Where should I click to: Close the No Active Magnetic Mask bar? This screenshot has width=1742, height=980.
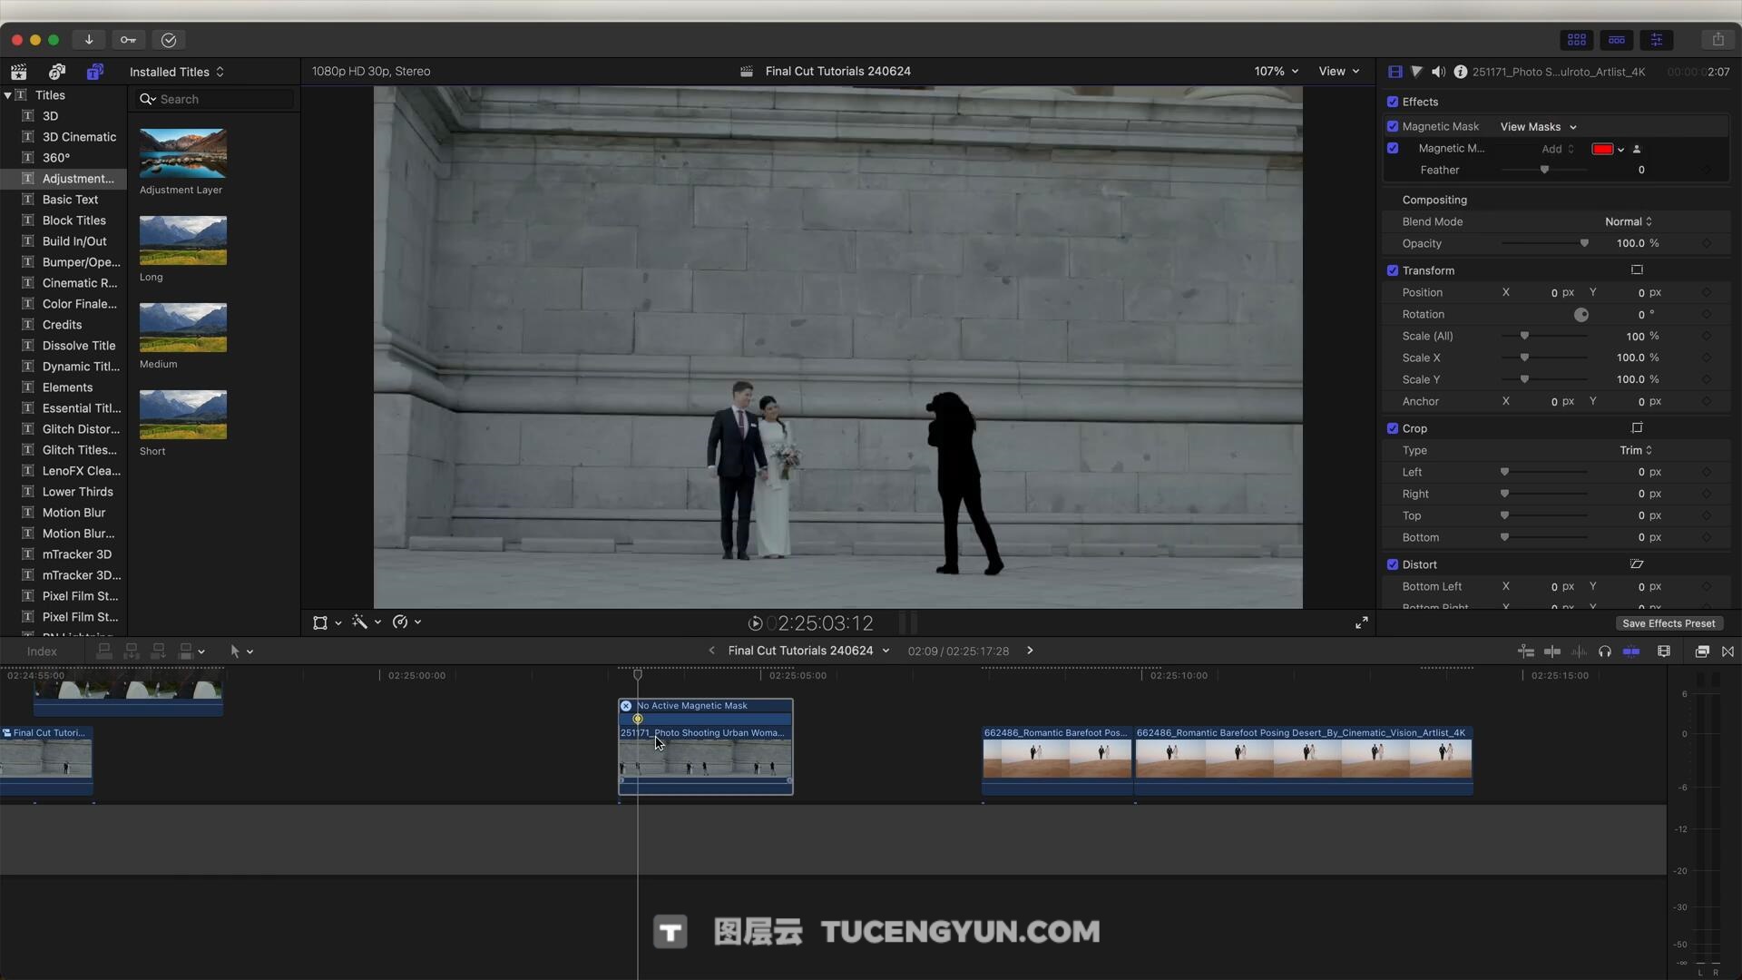pyautogui.click(x=626, y=706)
